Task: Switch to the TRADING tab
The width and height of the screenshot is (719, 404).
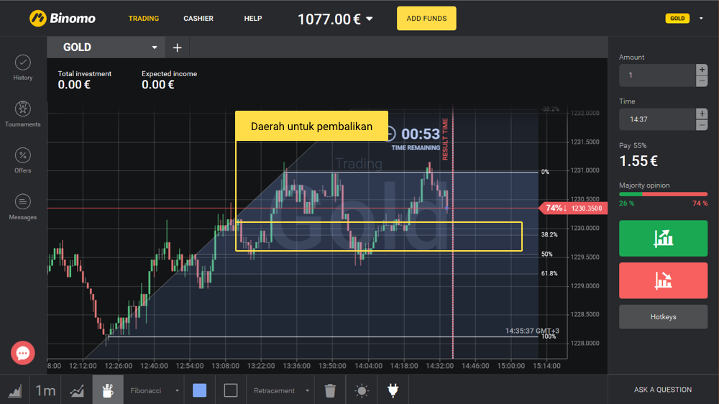Action: (144, 19)
